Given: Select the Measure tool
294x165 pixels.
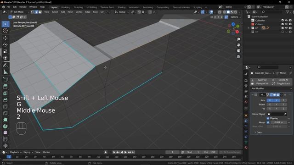Looking at the screenshot, I should pos(6,72).
